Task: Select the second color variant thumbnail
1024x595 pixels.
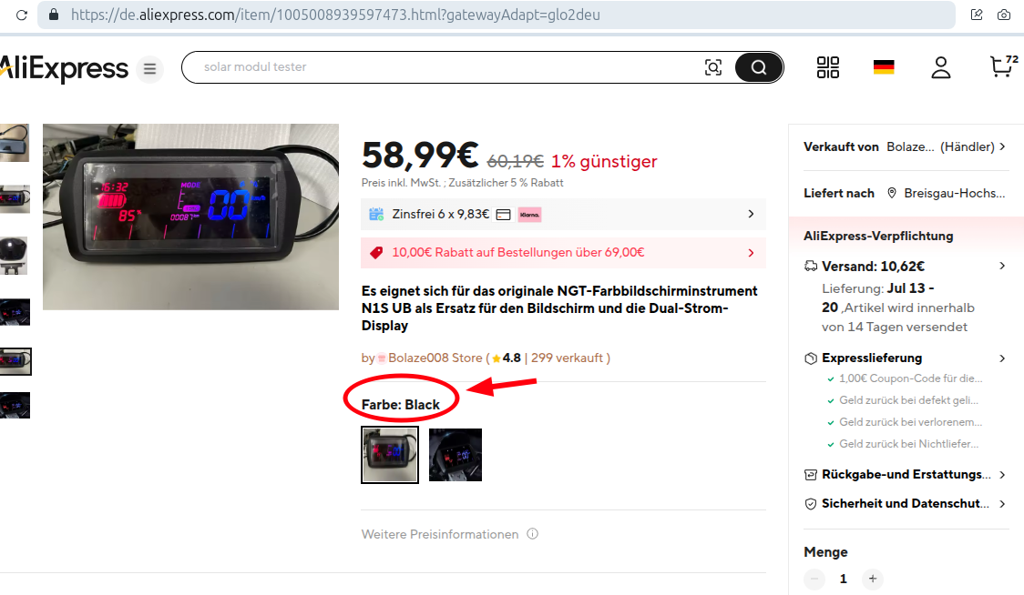Action: coord(456,455)
